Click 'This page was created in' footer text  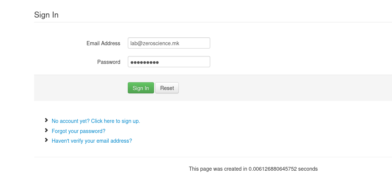(x=218, y=169)
